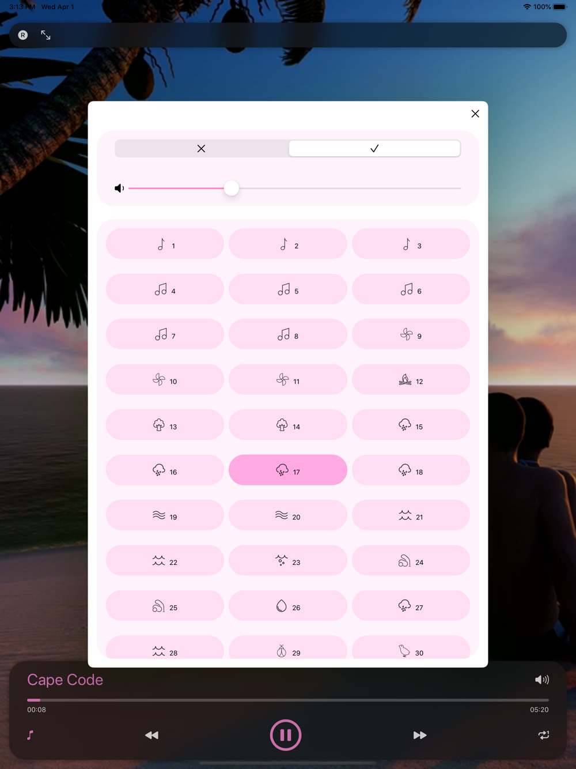Click the 05:20 total duration label
576x769 pixels.
(539, 710)
